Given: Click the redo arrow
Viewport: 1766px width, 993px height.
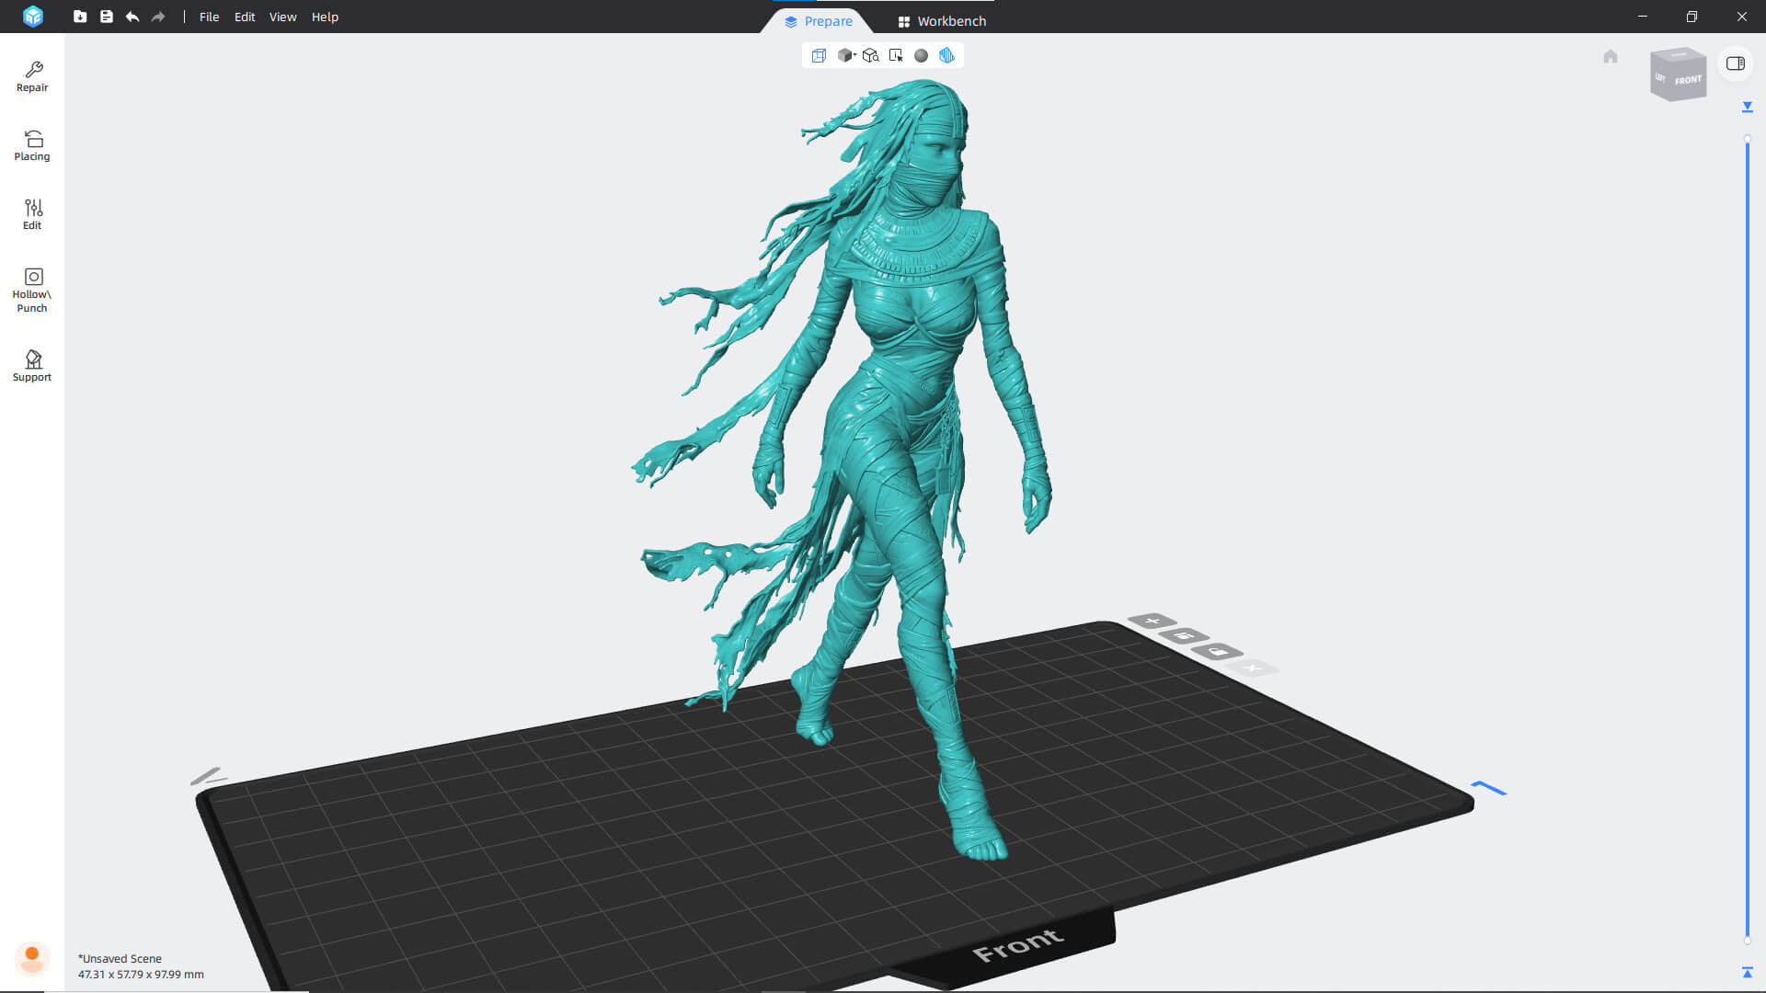Looking at the screenshot, I should 158,17.
